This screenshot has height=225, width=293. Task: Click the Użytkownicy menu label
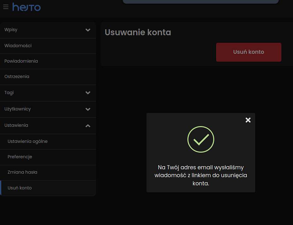tap(18, 109)
